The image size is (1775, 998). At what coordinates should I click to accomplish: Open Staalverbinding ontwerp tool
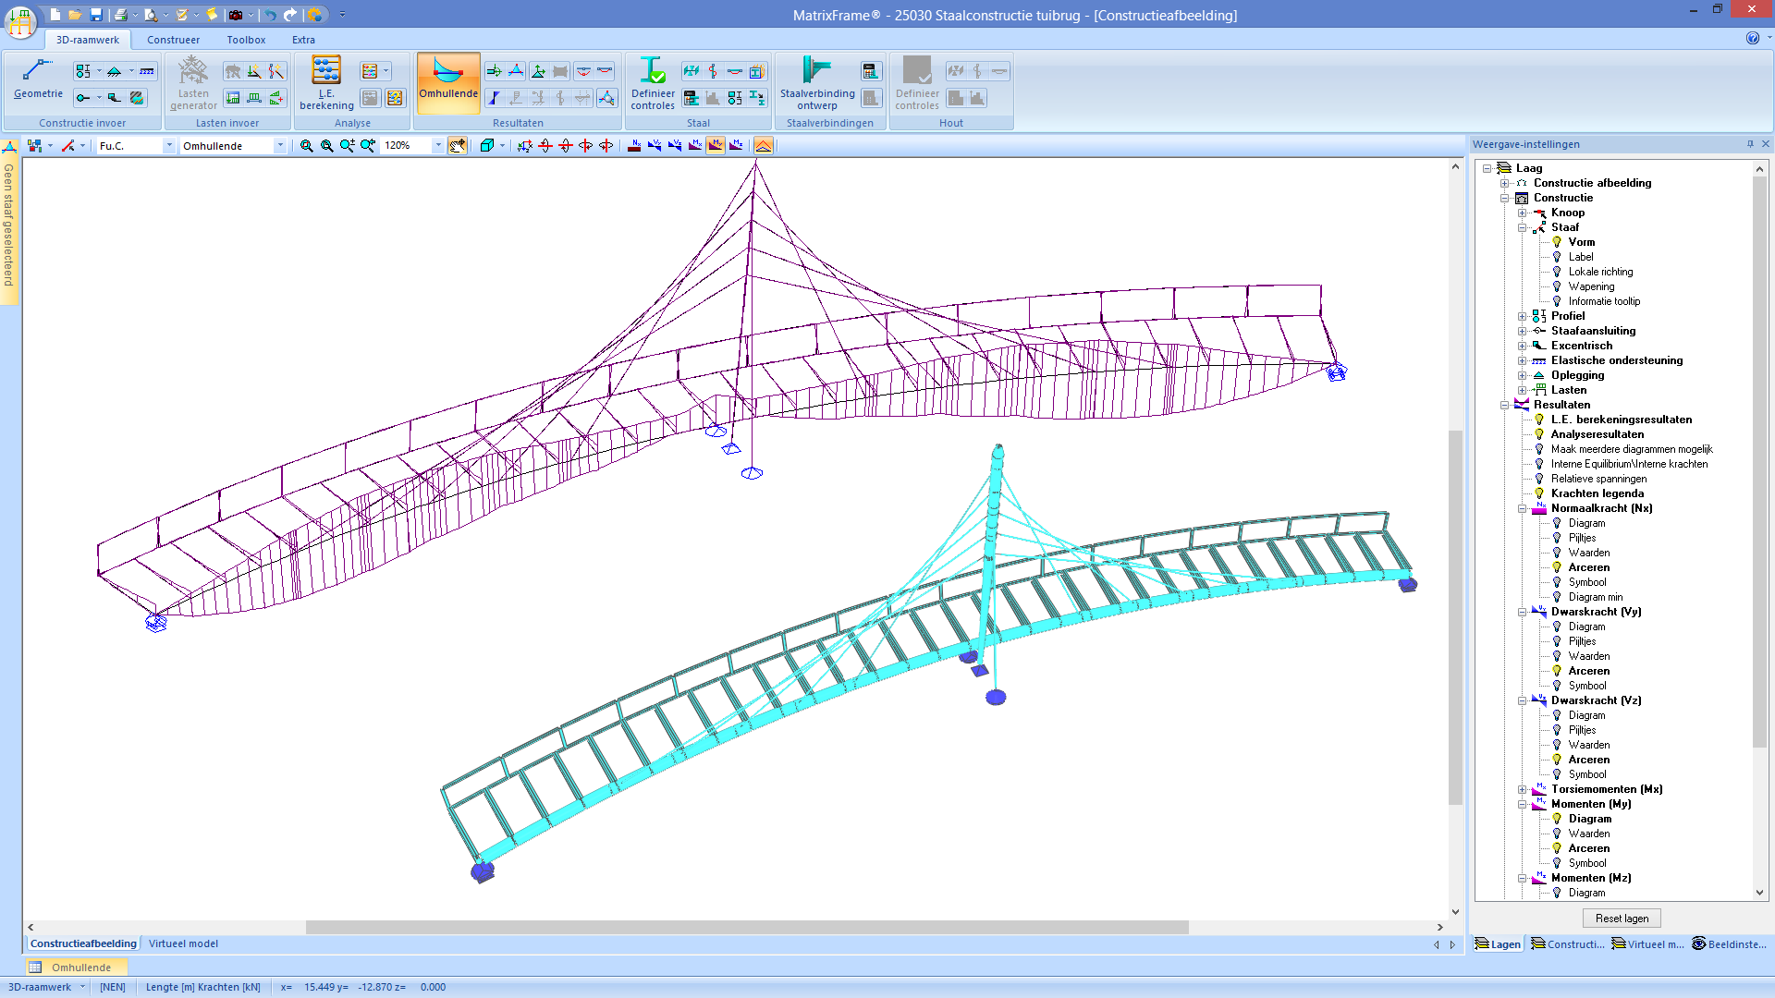coord(817,83)
